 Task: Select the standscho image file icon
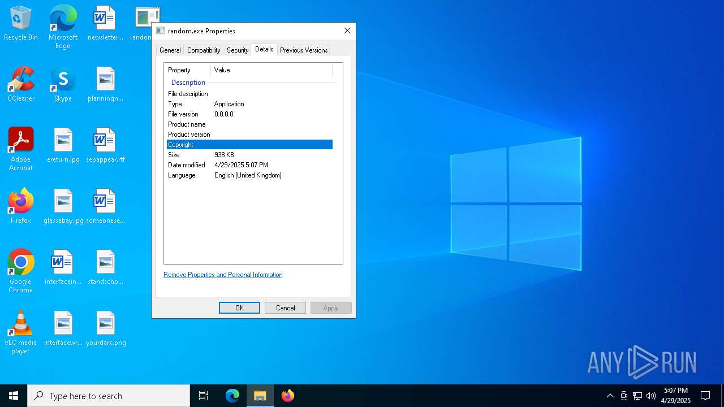point(105,267)
